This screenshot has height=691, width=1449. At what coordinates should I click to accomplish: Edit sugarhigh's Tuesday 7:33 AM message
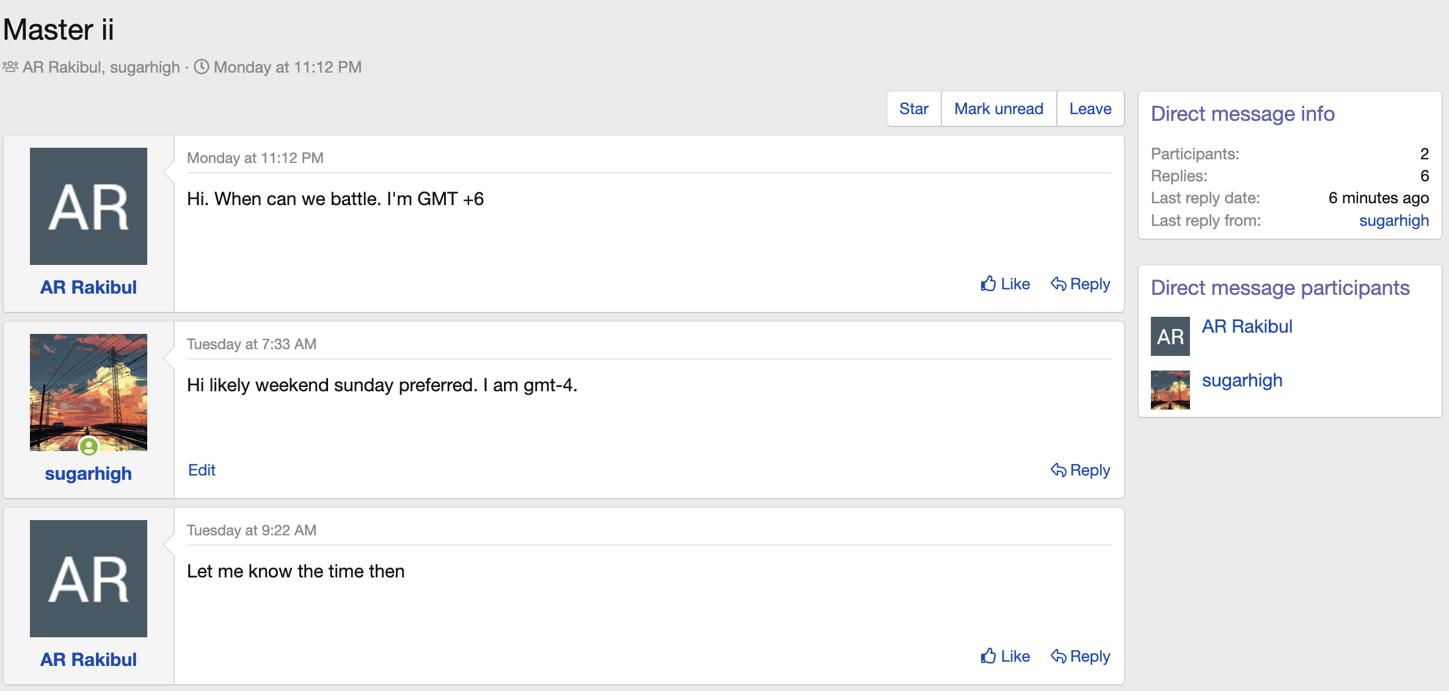[x=202, y=470]
